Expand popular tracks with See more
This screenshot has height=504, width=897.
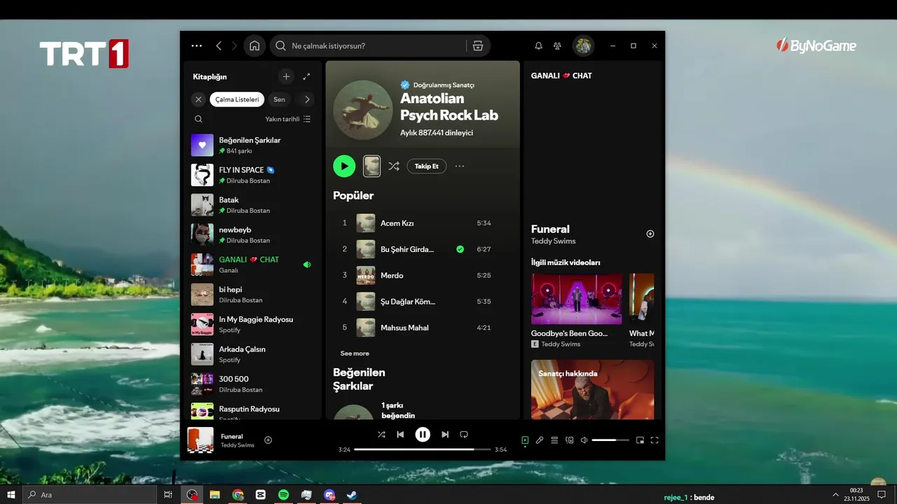tap(355, 353)
